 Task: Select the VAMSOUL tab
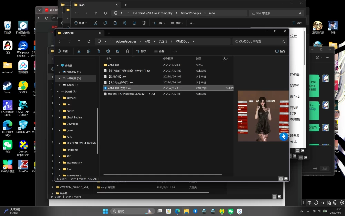(x=79, y=33)
